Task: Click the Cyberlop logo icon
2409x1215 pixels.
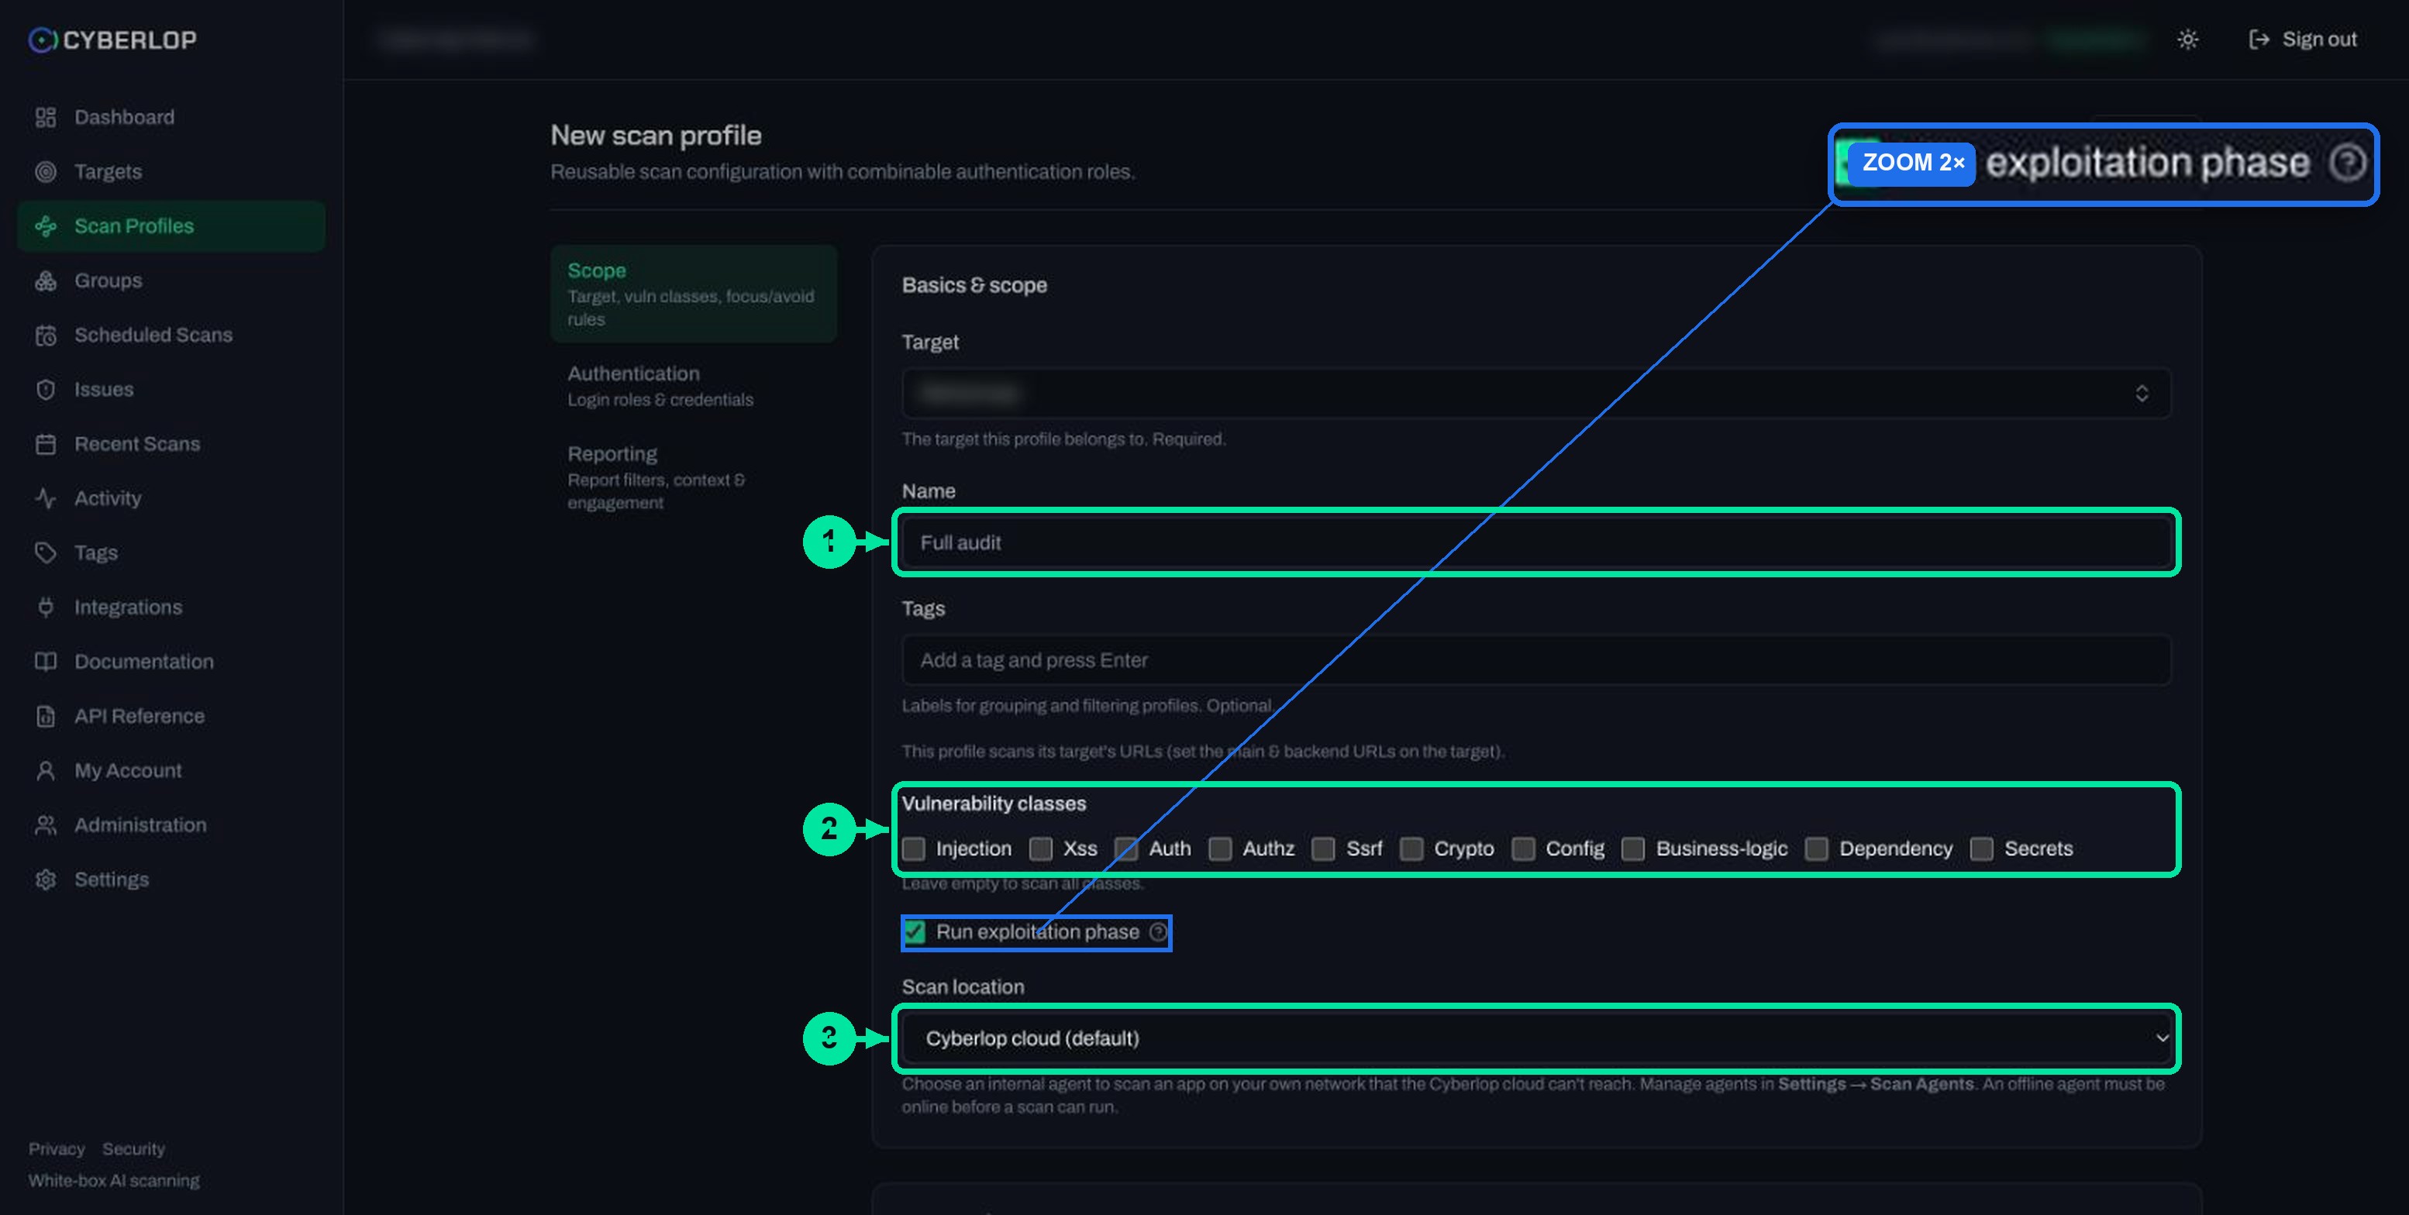Action: [42, 40]
